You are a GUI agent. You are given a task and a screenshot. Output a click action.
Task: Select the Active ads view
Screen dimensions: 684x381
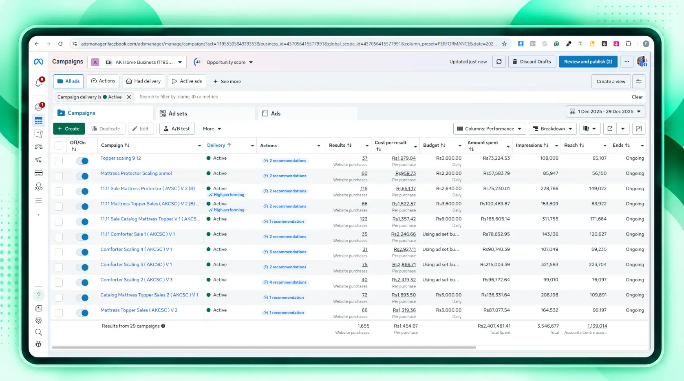[187, 81]
